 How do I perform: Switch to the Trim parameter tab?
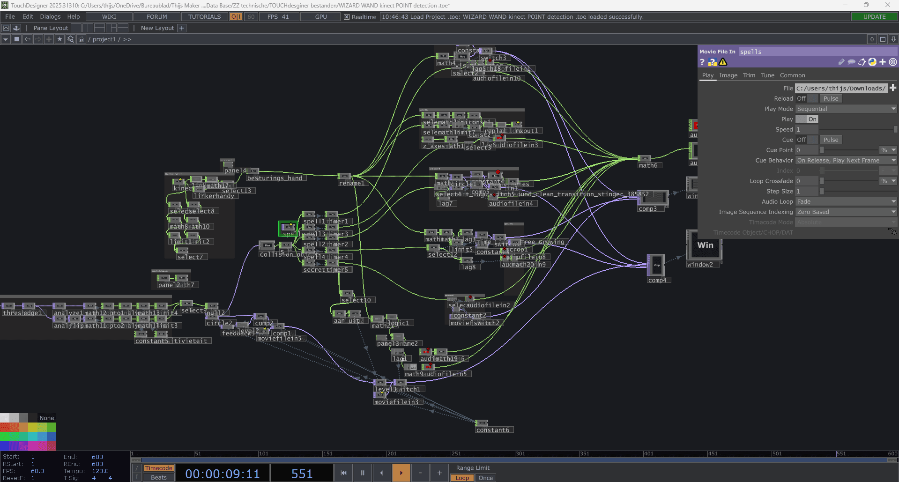pyautogui.click(x=749, y=75)
